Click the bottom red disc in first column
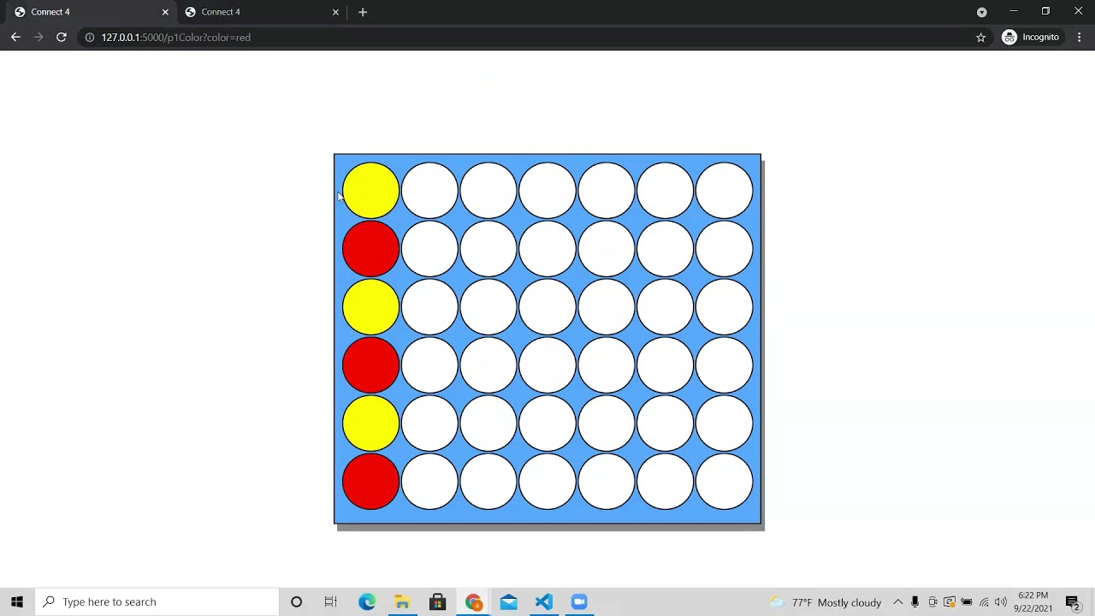 [x=370, y=482]
